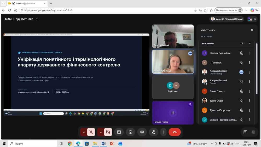The height and width of the screenshot is (147, 261).
Task: Select Андрій Лісовий video tile
Action: [x=173, y=36]
